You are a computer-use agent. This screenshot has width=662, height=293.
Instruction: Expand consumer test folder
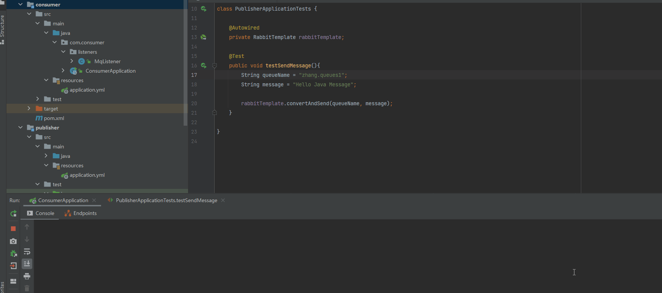click(38, 99)
